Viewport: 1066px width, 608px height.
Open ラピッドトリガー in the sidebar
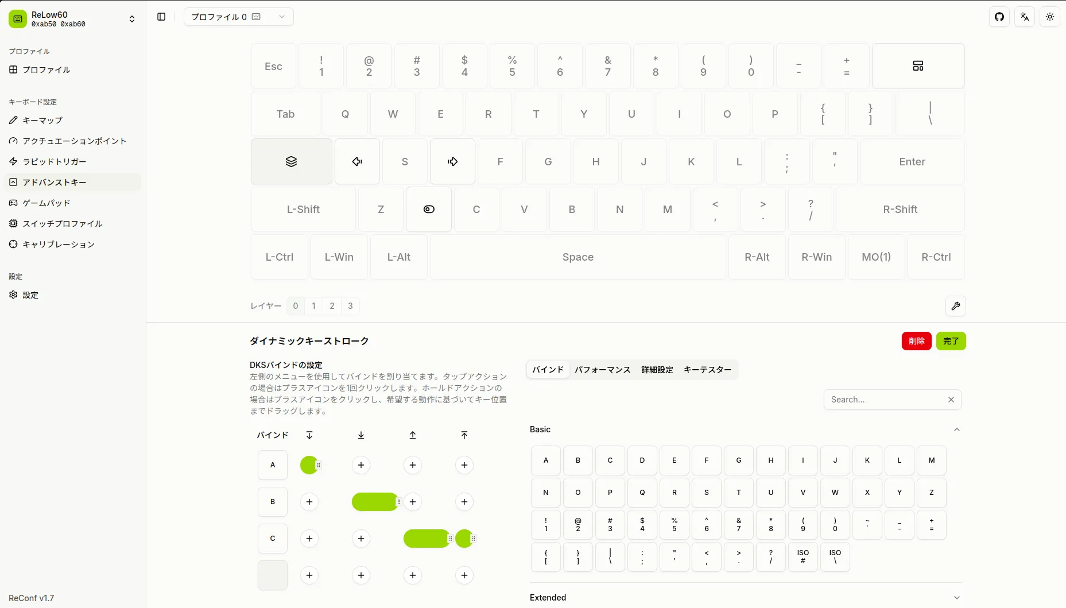pyautogui.click(x=72, y=161)
